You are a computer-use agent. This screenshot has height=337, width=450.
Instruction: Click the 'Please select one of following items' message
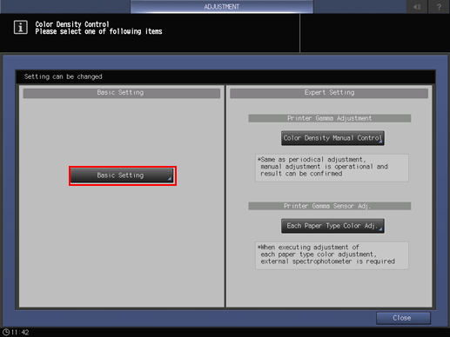click(98, 31)
